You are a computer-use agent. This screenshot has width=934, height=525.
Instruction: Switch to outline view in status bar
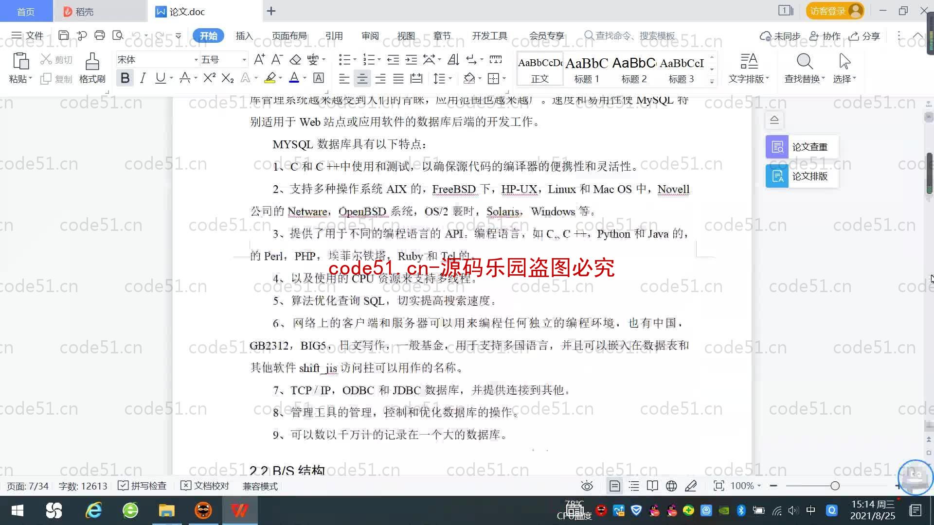click(634, 486)
